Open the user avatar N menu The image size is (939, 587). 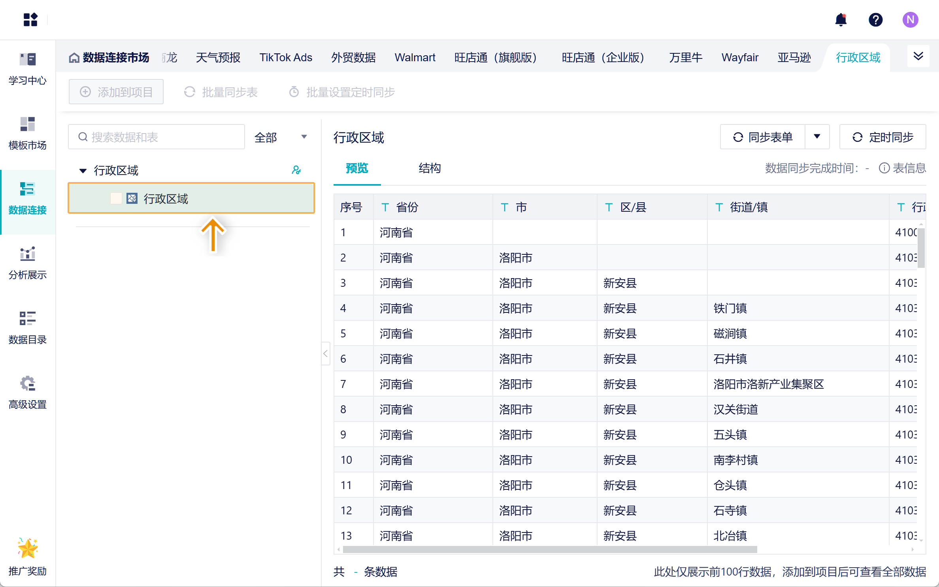tap(910, 20)
